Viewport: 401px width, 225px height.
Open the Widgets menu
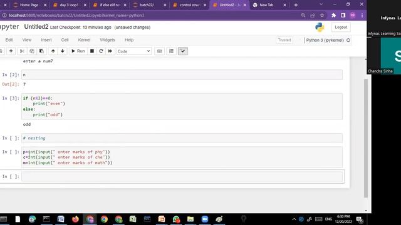(107, 40)
